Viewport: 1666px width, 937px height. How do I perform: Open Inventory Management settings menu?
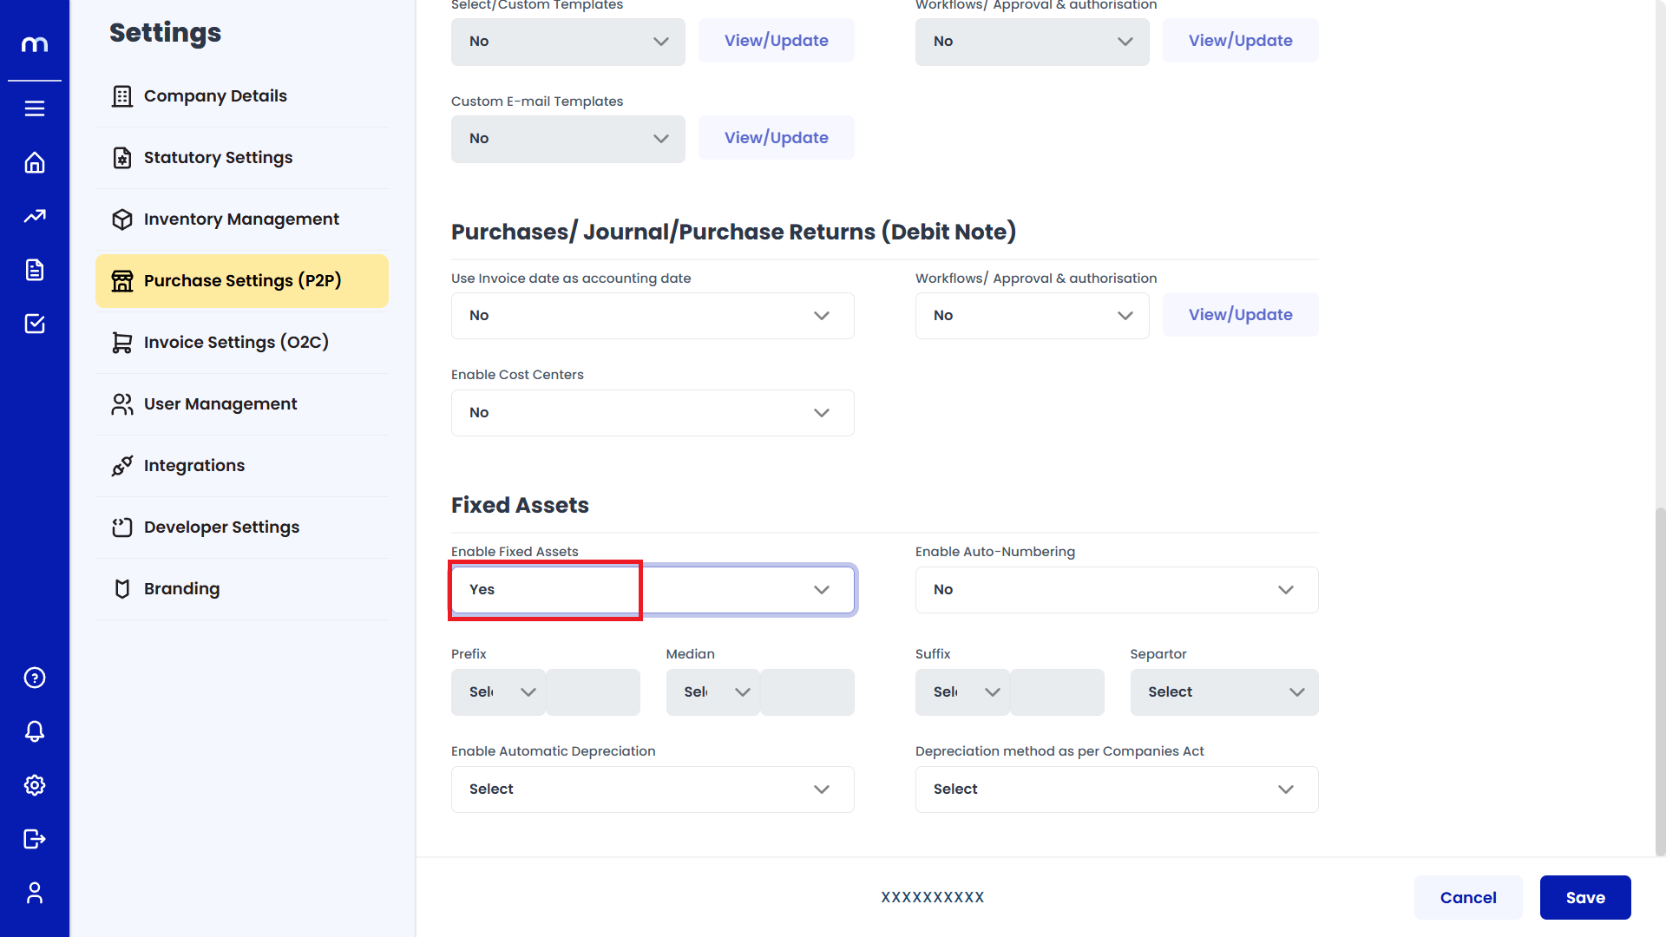(x=241, y=220)
